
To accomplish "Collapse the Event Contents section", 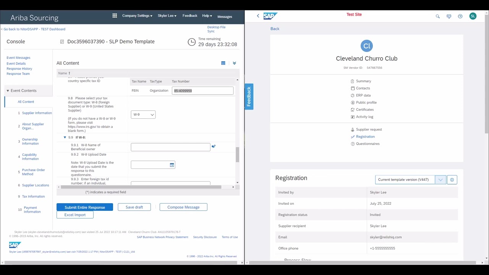I will (x=8, y=91).
